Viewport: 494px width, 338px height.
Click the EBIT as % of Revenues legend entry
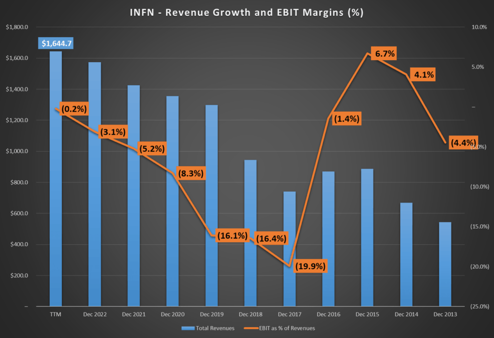(280, 328)
